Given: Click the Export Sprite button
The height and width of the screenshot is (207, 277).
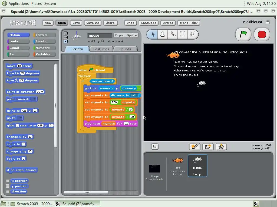Looking at the screenshot, I should [126, 35].
